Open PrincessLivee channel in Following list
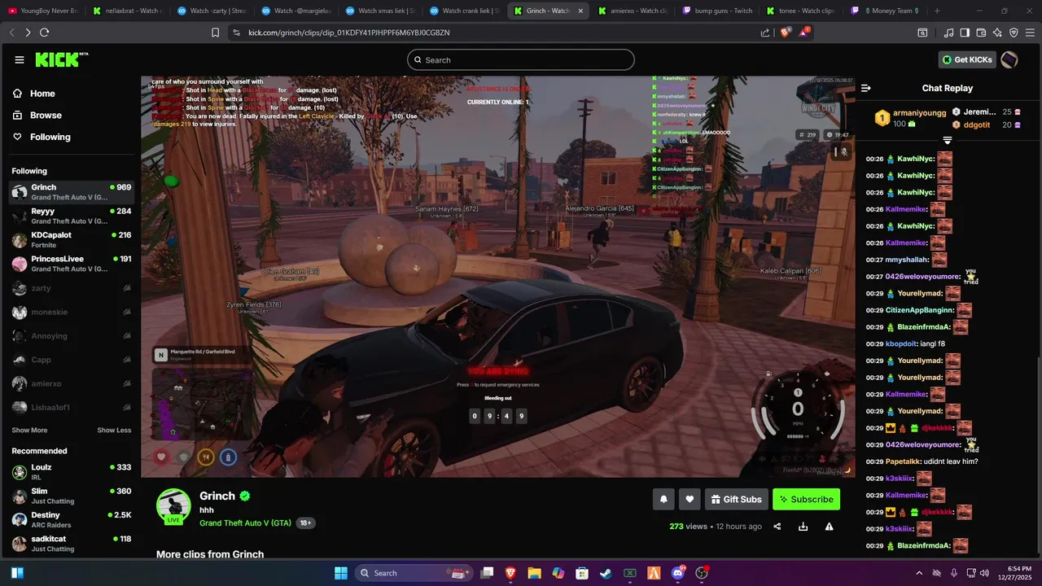 click(x=72, y=264)
